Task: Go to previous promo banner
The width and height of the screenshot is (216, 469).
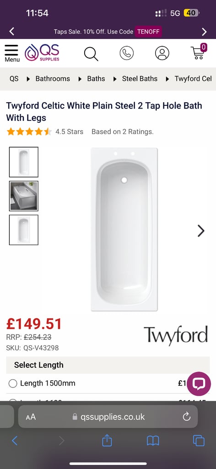Action: (11, 32)
